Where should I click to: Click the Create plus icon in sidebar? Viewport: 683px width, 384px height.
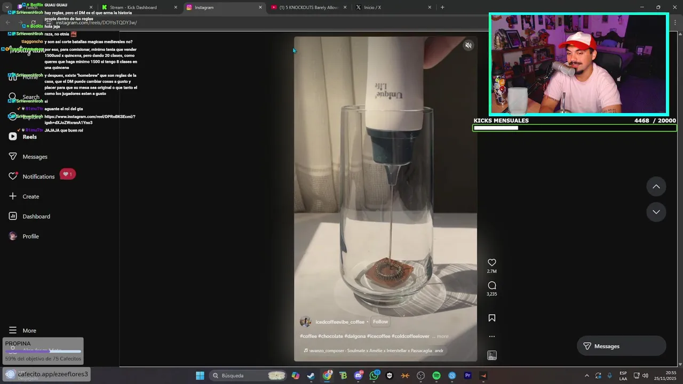pos(13,196)
